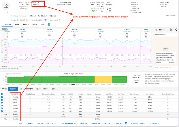This screenshot has height=127, width=179.
Task: Edit Swim Ave HR pencil icon
Action: click(60, 20)
